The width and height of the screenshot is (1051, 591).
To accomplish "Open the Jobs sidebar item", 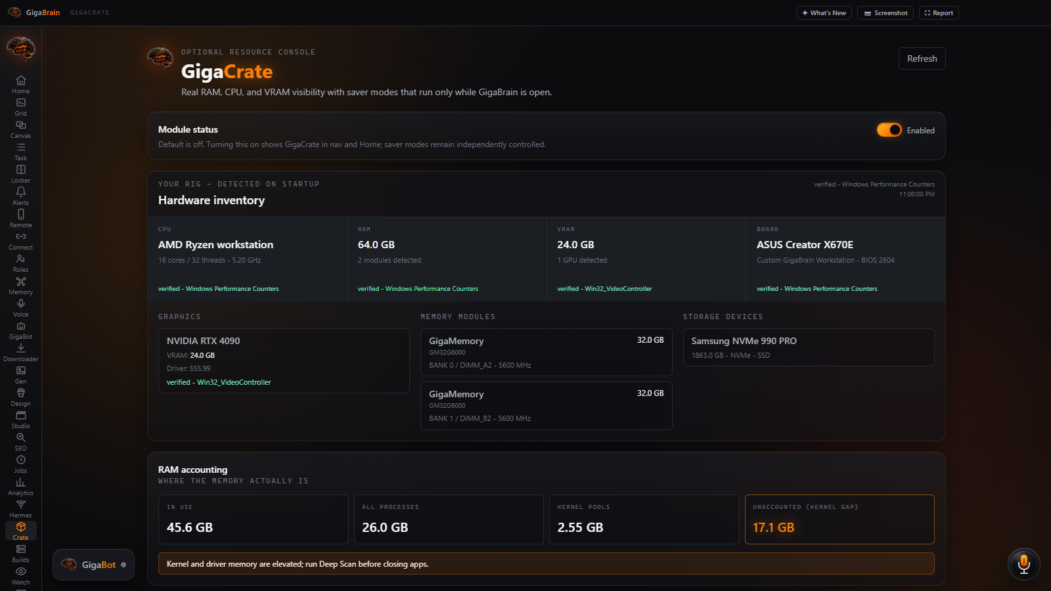I will [x=20, y=464].
